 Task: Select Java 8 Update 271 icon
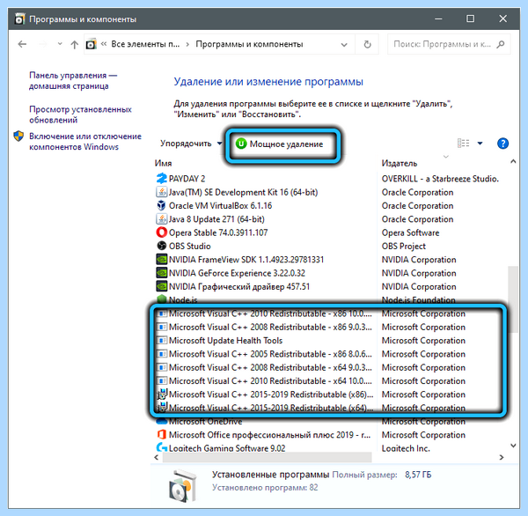point(162,219)
